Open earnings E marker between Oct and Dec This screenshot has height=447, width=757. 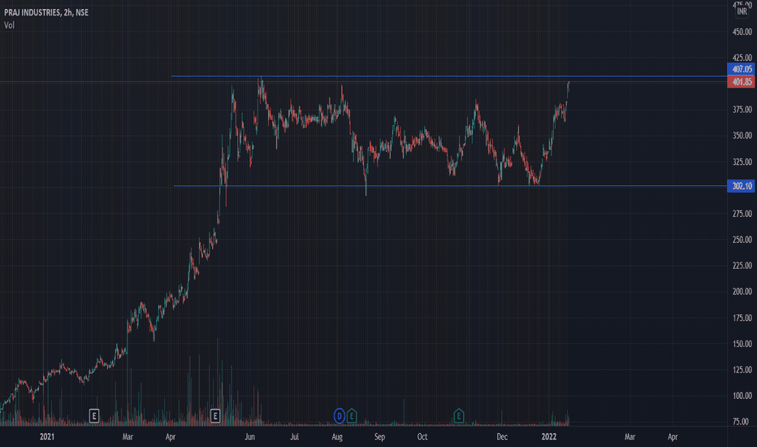coord(459,415)
